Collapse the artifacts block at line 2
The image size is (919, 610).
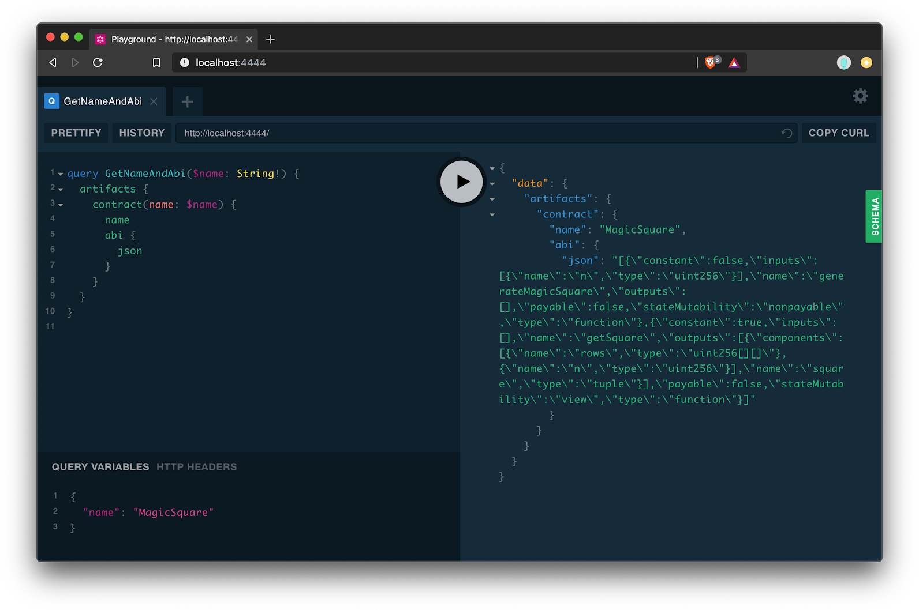tap(61, 190)
